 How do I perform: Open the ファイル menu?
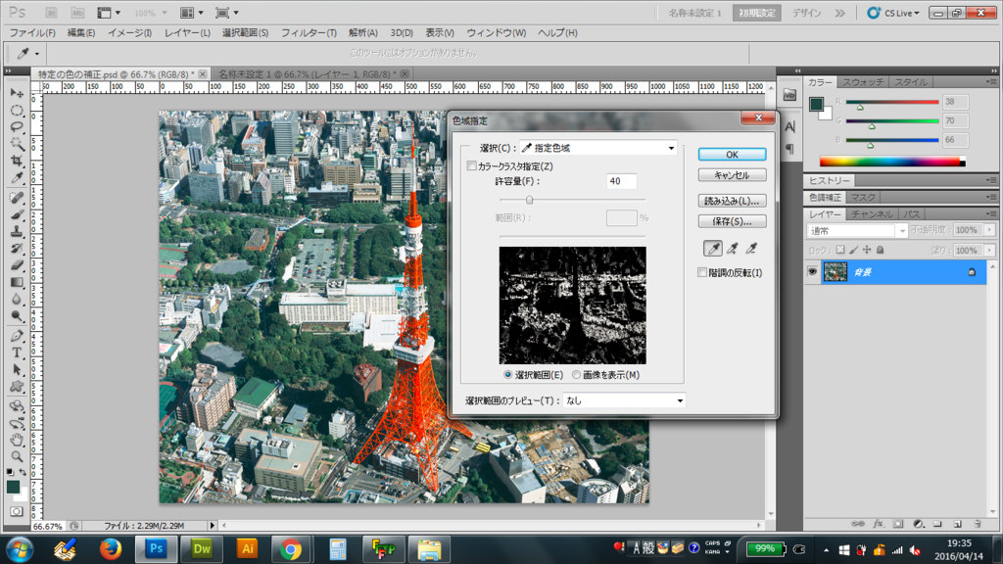pyautogui.click(x=32, y=32)
